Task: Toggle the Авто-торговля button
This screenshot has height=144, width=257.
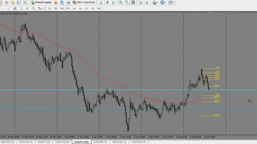Action: coord(84,2)
